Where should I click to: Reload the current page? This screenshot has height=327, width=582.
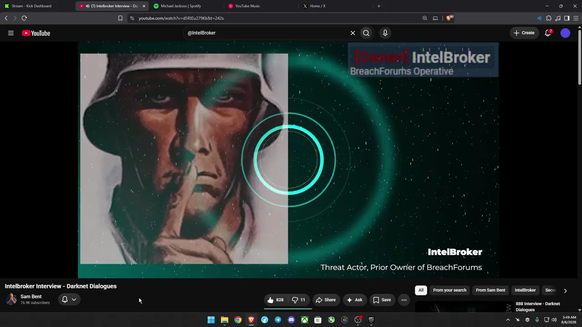[x=24, y=18]
